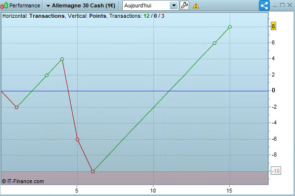Click the first red data point at -2
The image size is (295, 196).
(x=16, y=108)
